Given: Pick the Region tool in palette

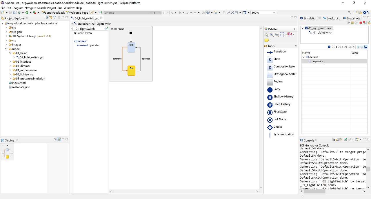Looking at the screenshot, I should (x=274, y=82).
